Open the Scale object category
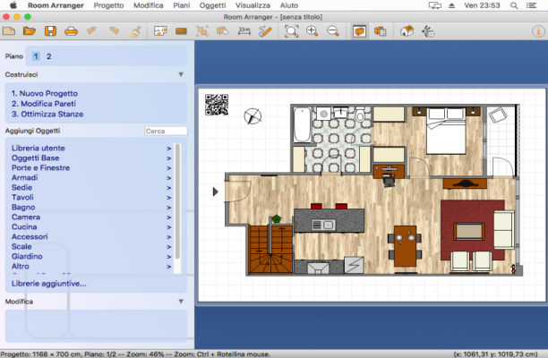This screenshot has height=358, width=548. coord(91,246)
